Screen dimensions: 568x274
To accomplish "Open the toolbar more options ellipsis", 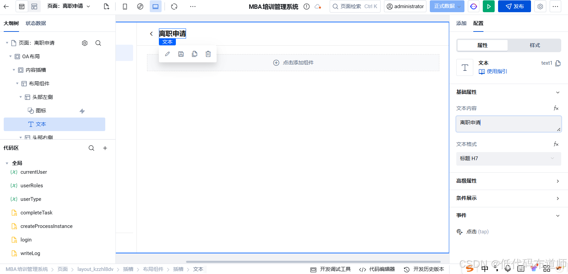I will [193, 6].
